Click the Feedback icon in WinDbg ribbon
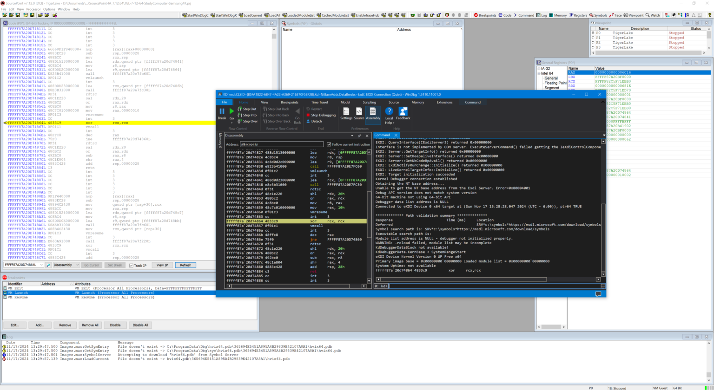Viewport: 714px width, 390px height. (403, 112)
